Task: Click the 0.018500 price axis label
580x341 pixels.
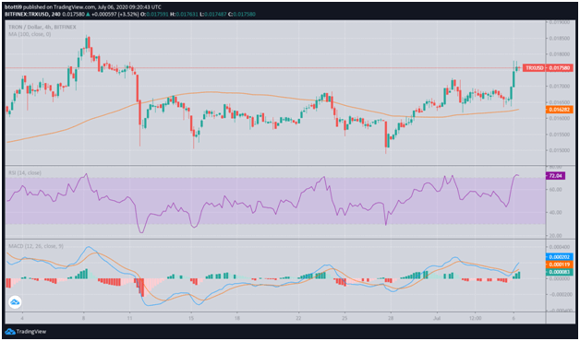Action: 560,38
